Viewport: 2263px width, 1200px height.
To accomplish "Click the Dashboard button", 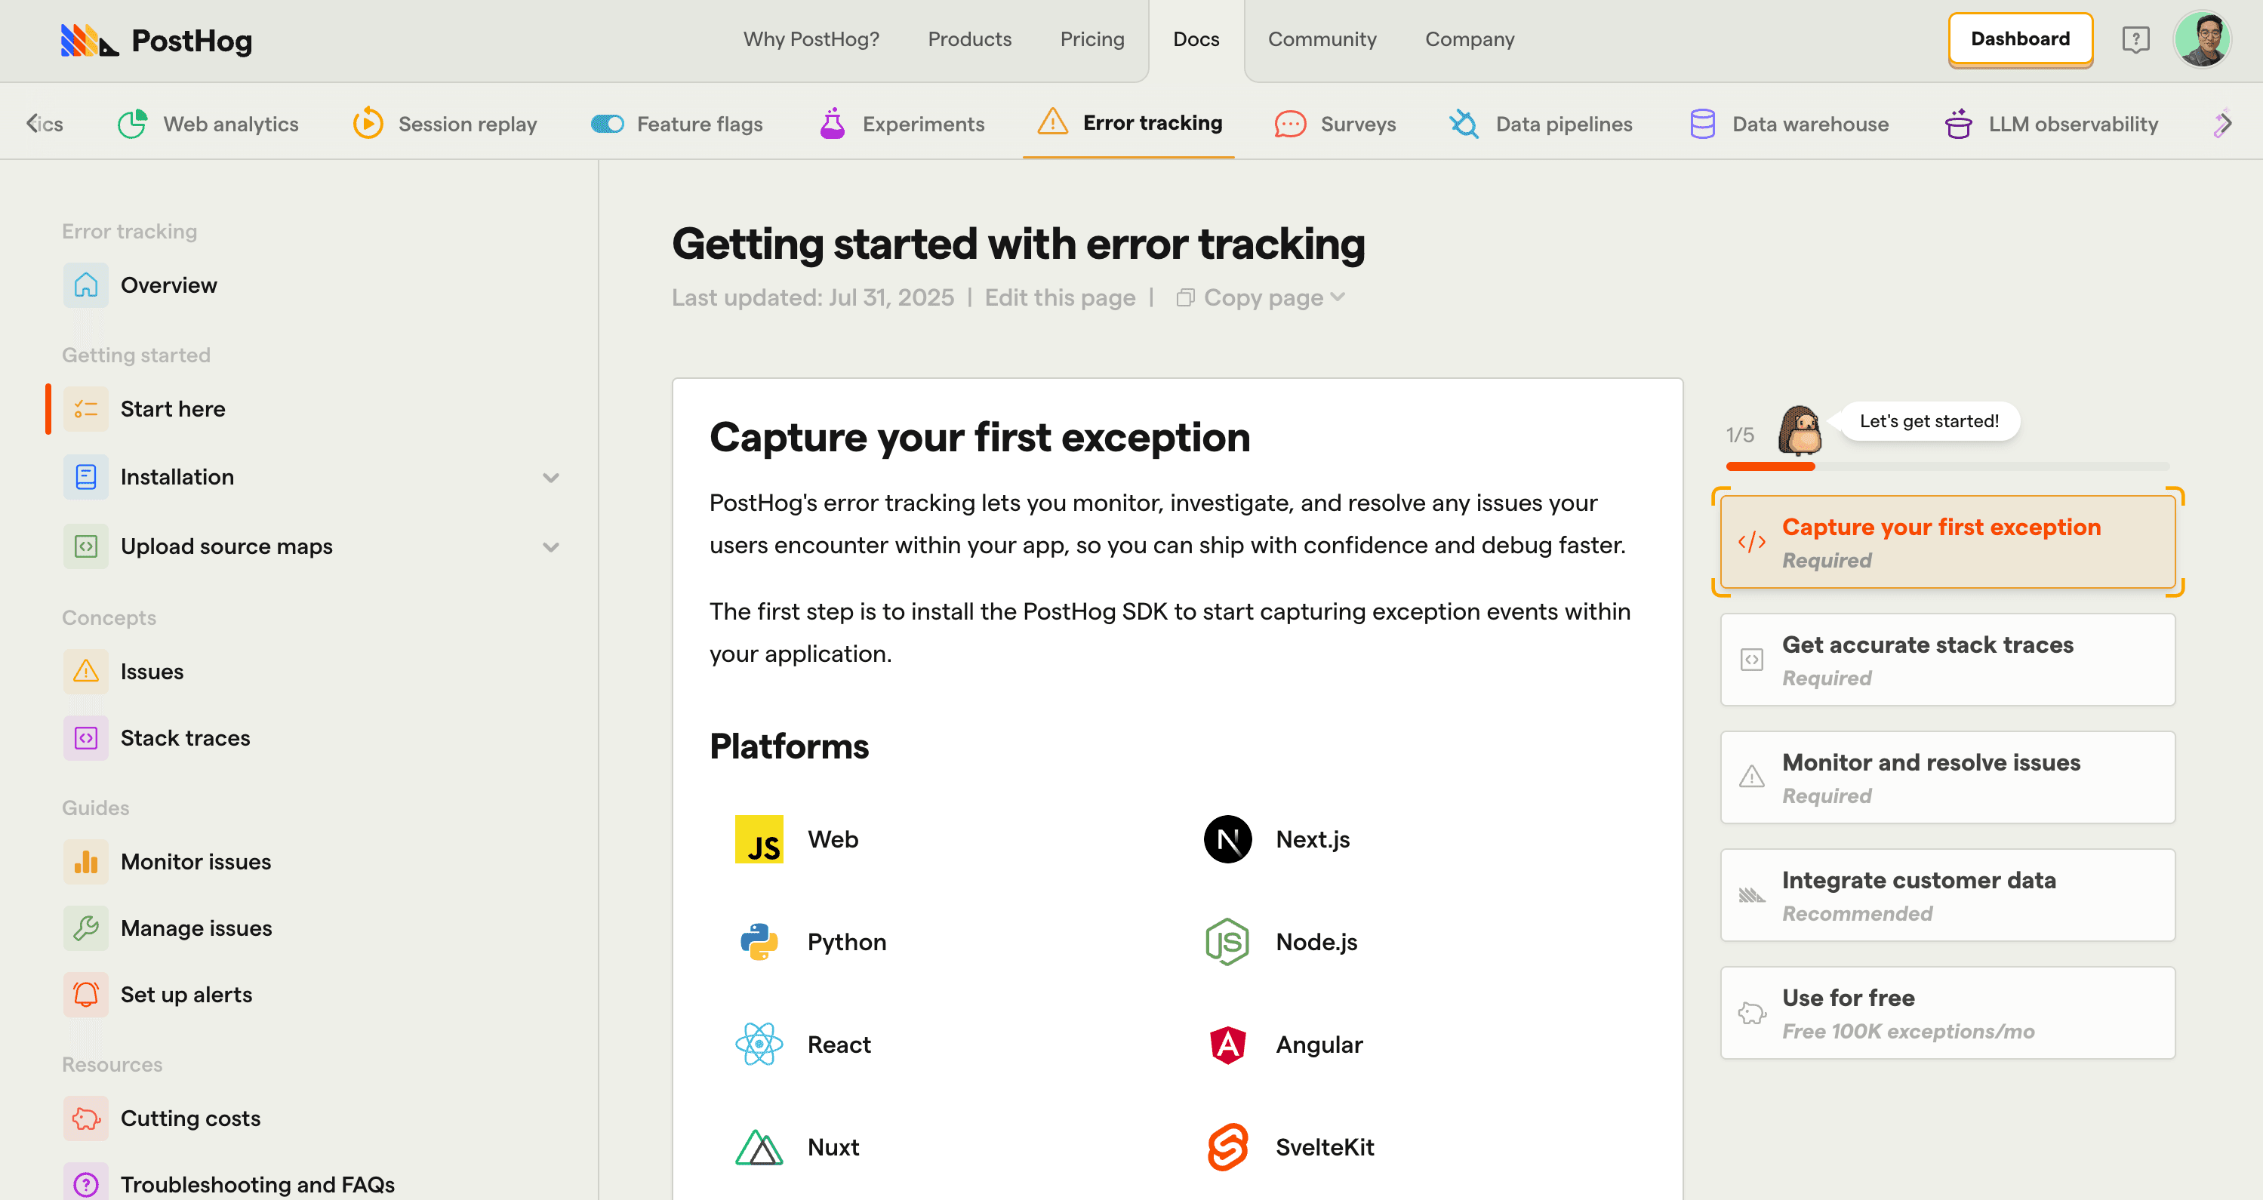I will (x=2020, y=39).
